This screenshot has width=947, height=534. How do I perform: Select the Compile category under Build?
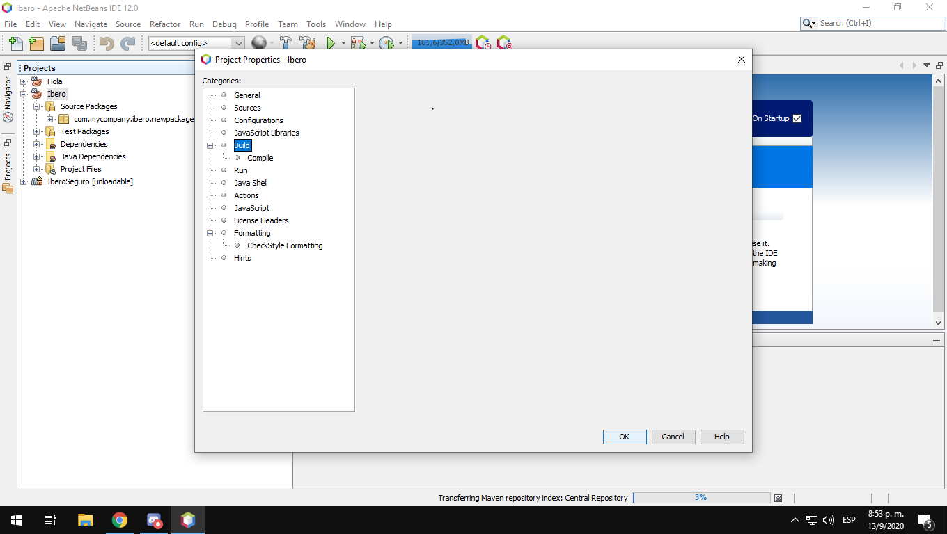[260, 158]
